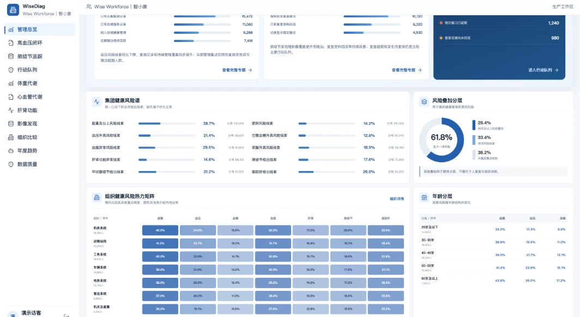The height and width of the screenshot is (317, 580).
Task: Click the 尿酸升高风险线索 label
Action: pos(265,148)
